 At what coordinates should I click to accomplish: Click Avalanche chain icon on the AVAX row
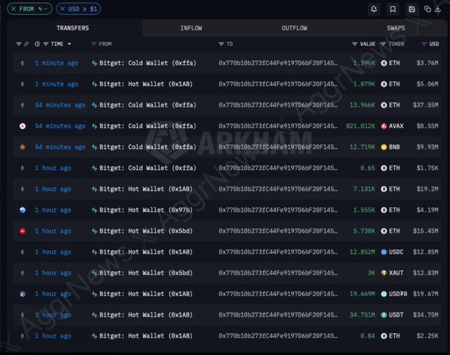(22, 126)
